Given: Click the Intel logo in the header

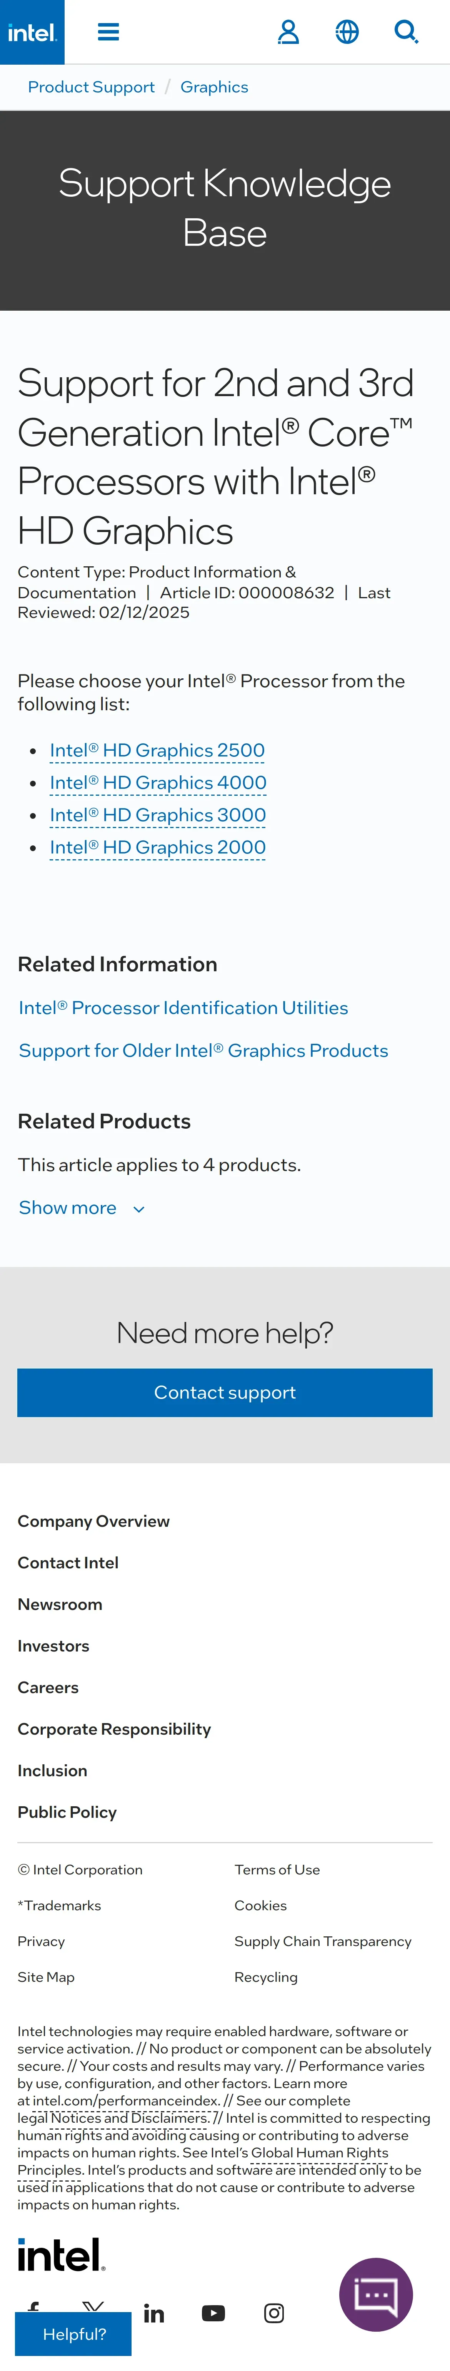Looking at the screenshot, I should [x=32, y=32].
